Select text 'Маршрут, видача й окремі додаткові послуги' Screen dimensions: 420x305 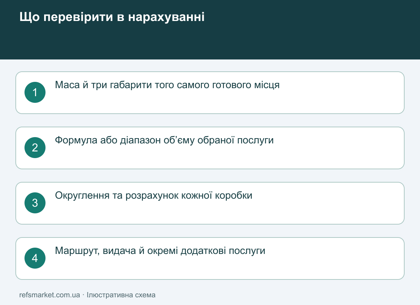click(160, 251)
